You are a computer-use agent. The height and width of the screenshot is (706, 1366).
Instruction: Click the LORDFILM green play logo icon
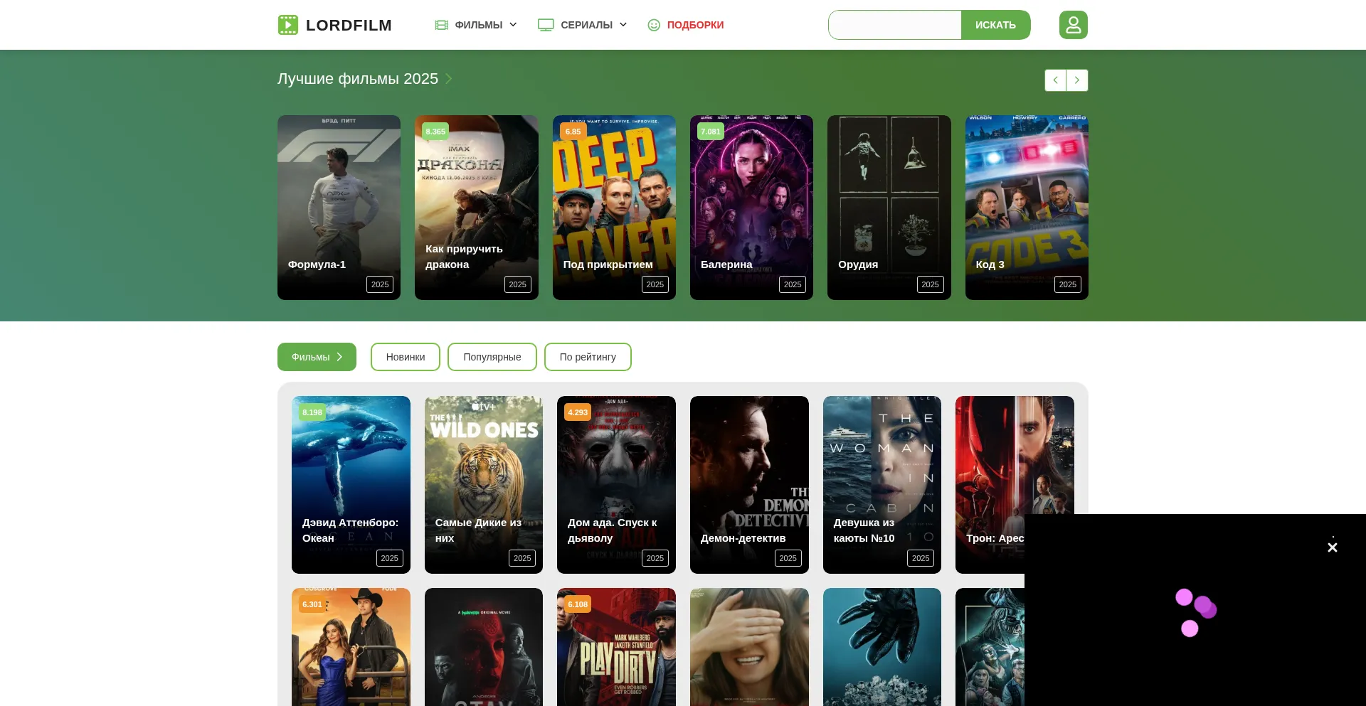pos(288,25)
